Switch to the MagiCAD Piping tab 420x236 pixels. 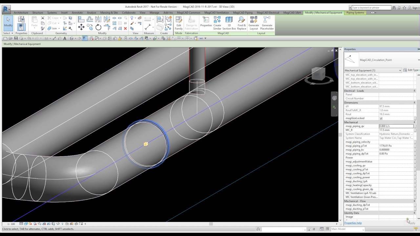(243, 13)
